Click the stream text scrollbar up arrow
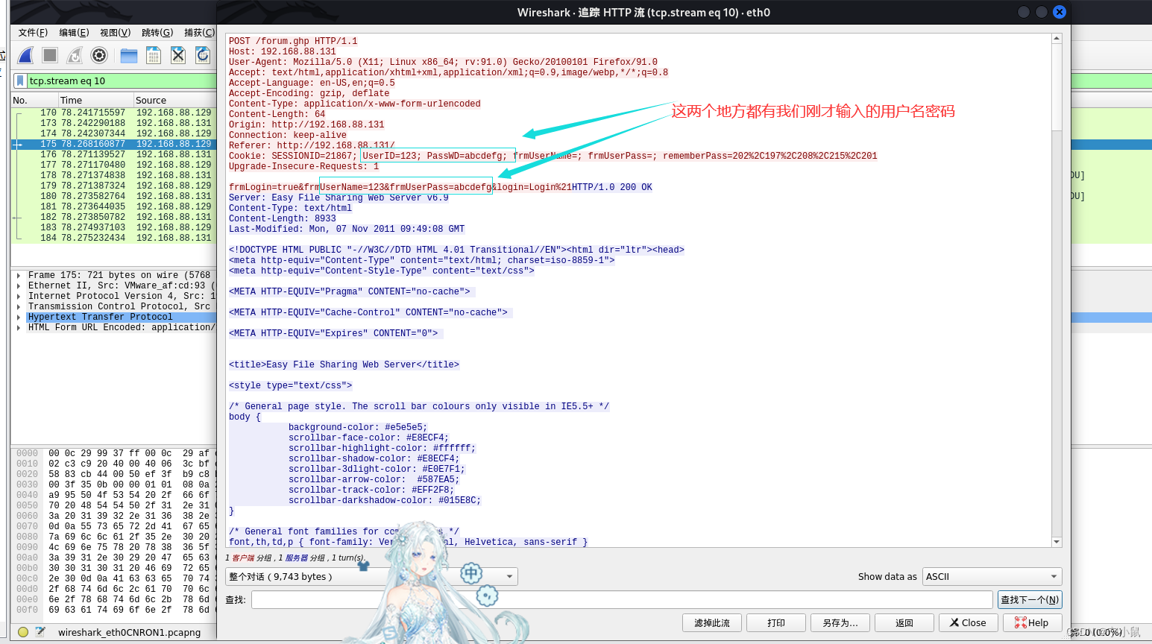 1057,38
